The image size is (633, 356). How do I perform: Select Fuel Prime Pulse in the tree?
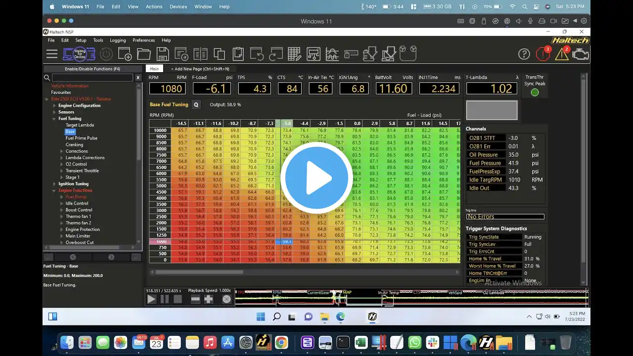pos(82,138)
